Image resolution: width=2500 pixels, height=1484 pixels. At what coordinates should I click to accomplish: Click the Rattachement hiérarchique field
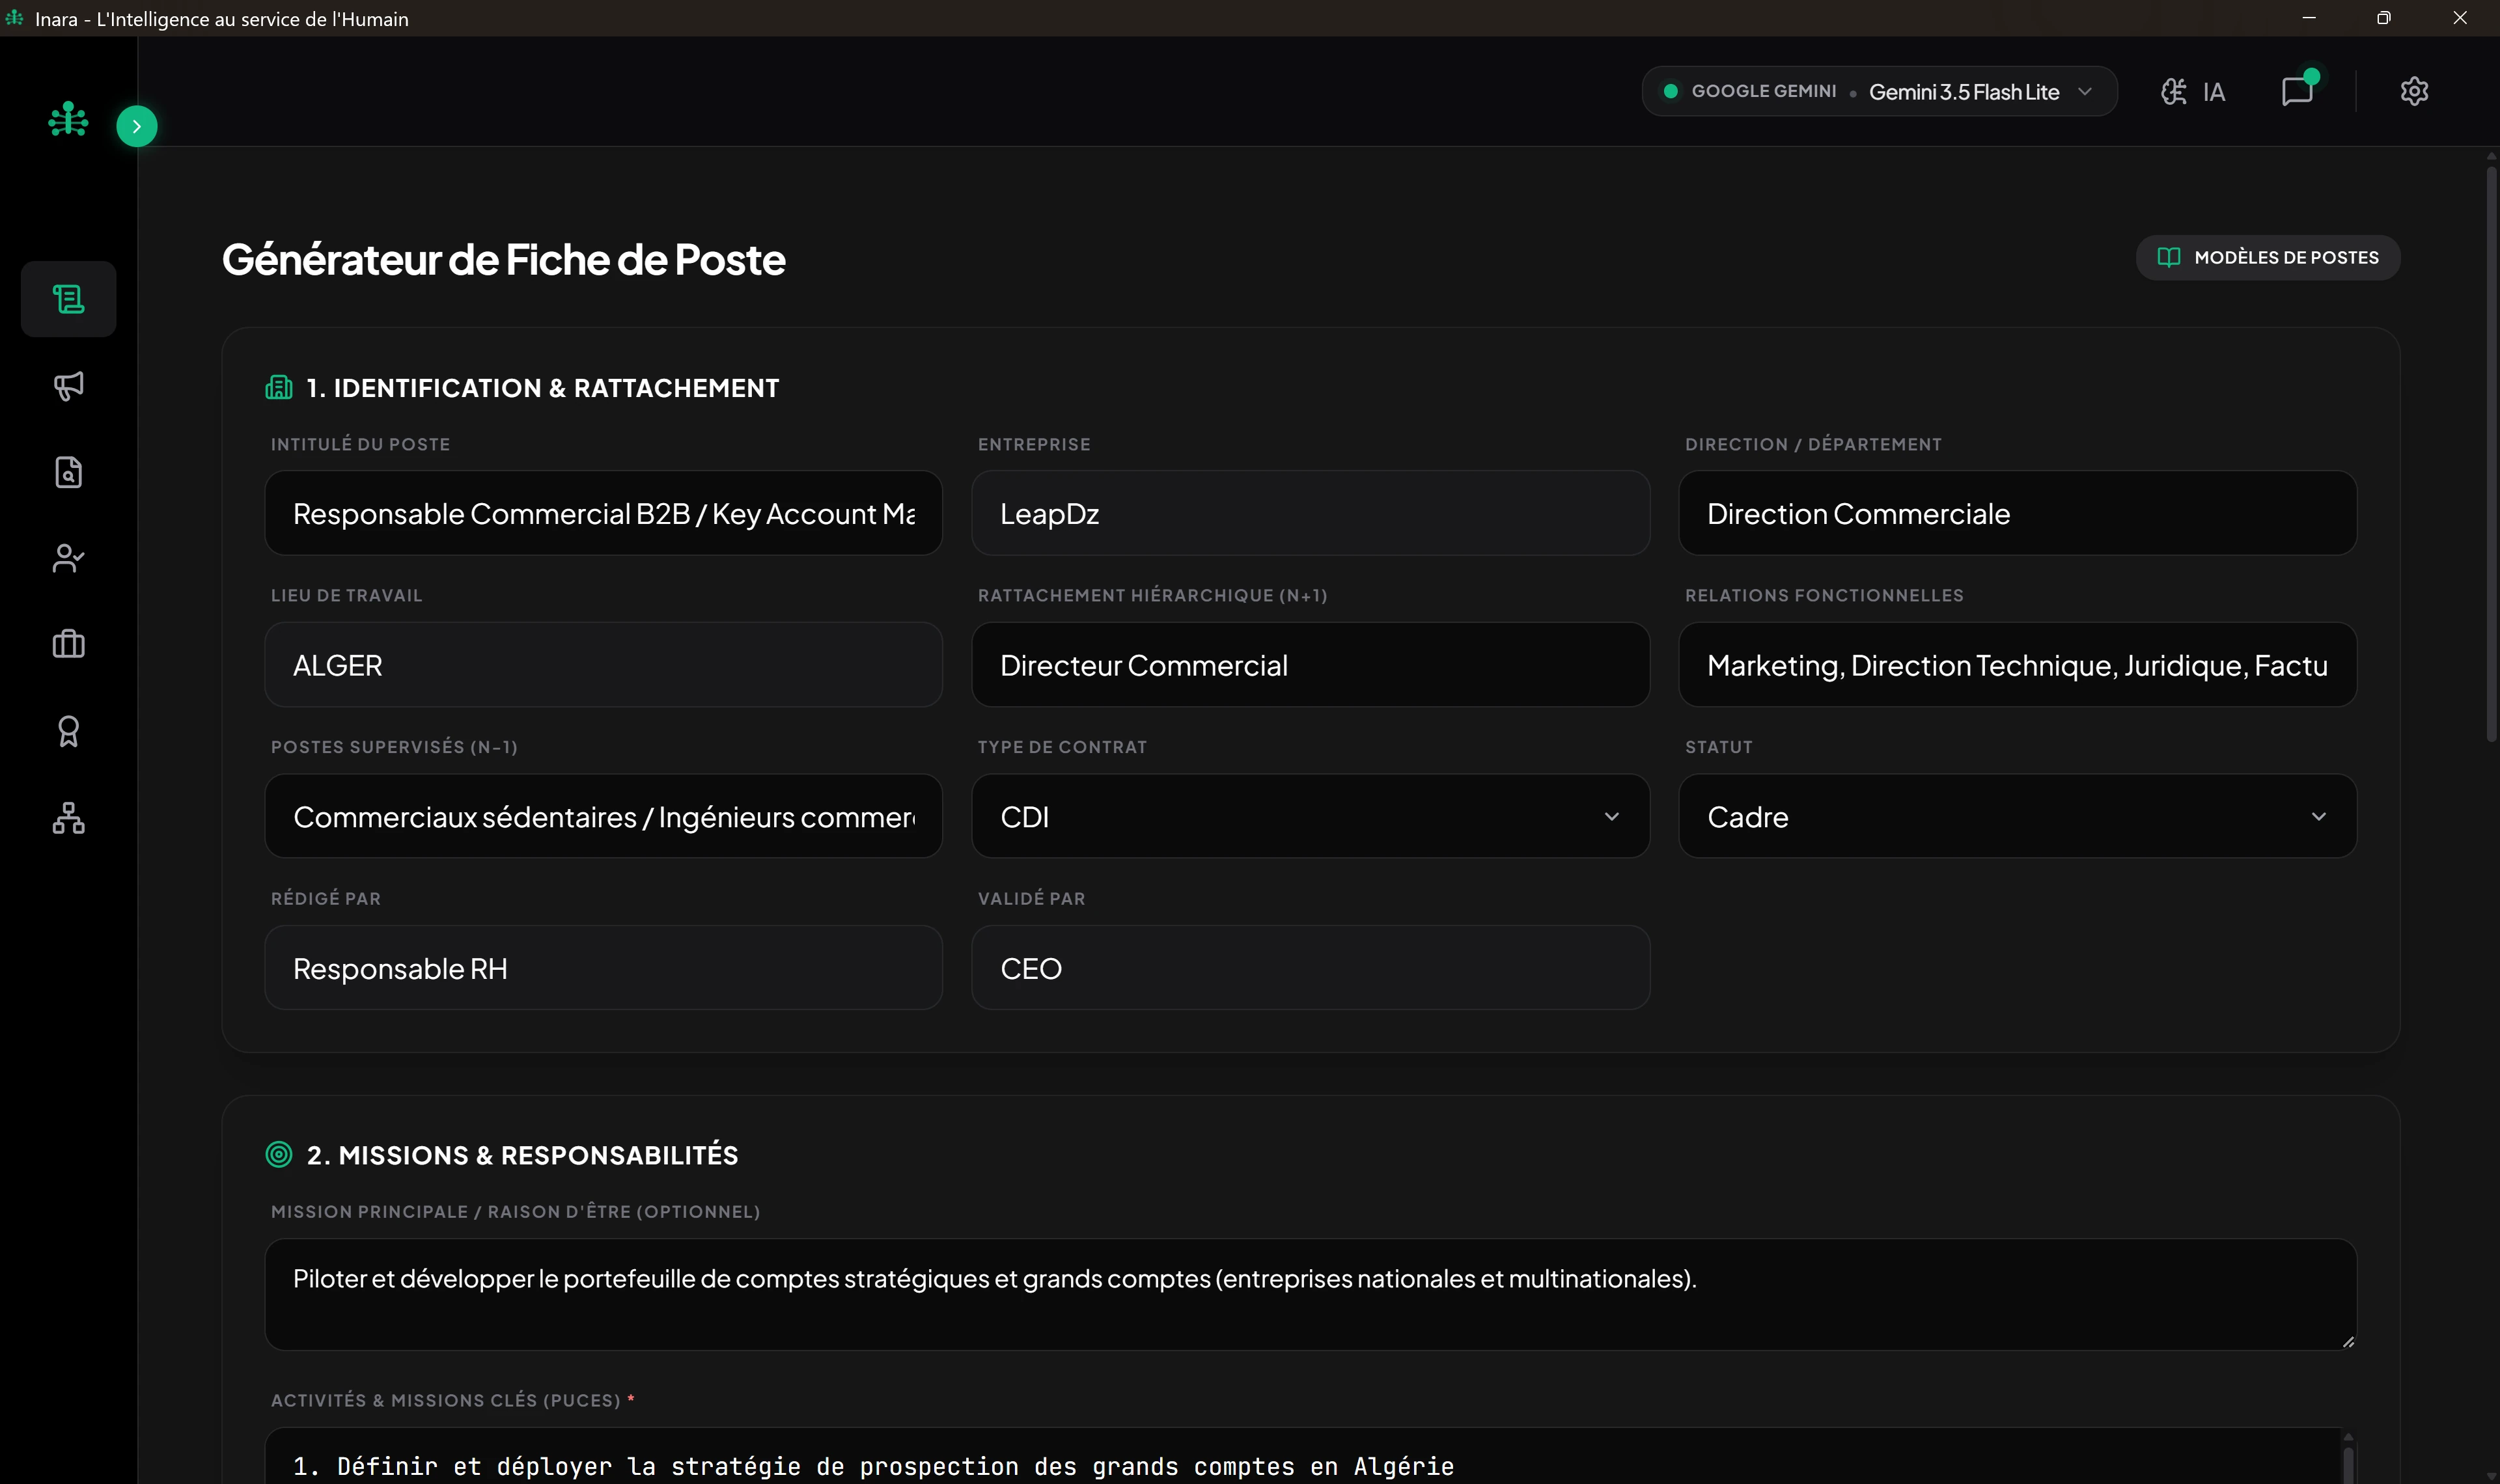point(1310,665)
